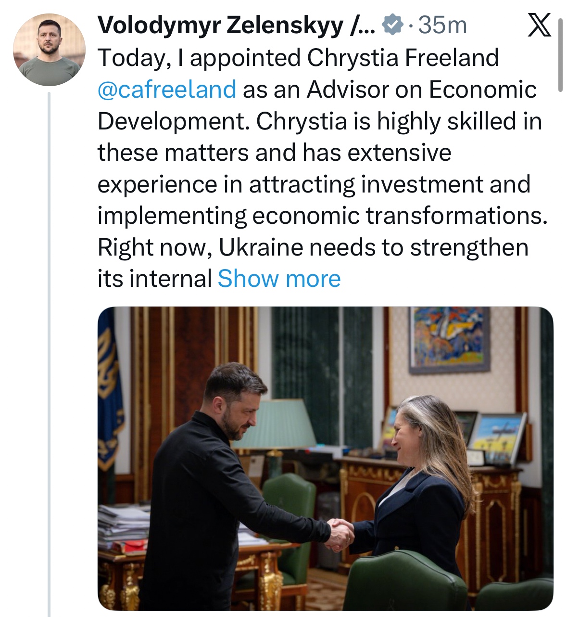Viewport: 567px width, 617px height.
Task: Click the X logo icon
Action: tap(539, 26)
